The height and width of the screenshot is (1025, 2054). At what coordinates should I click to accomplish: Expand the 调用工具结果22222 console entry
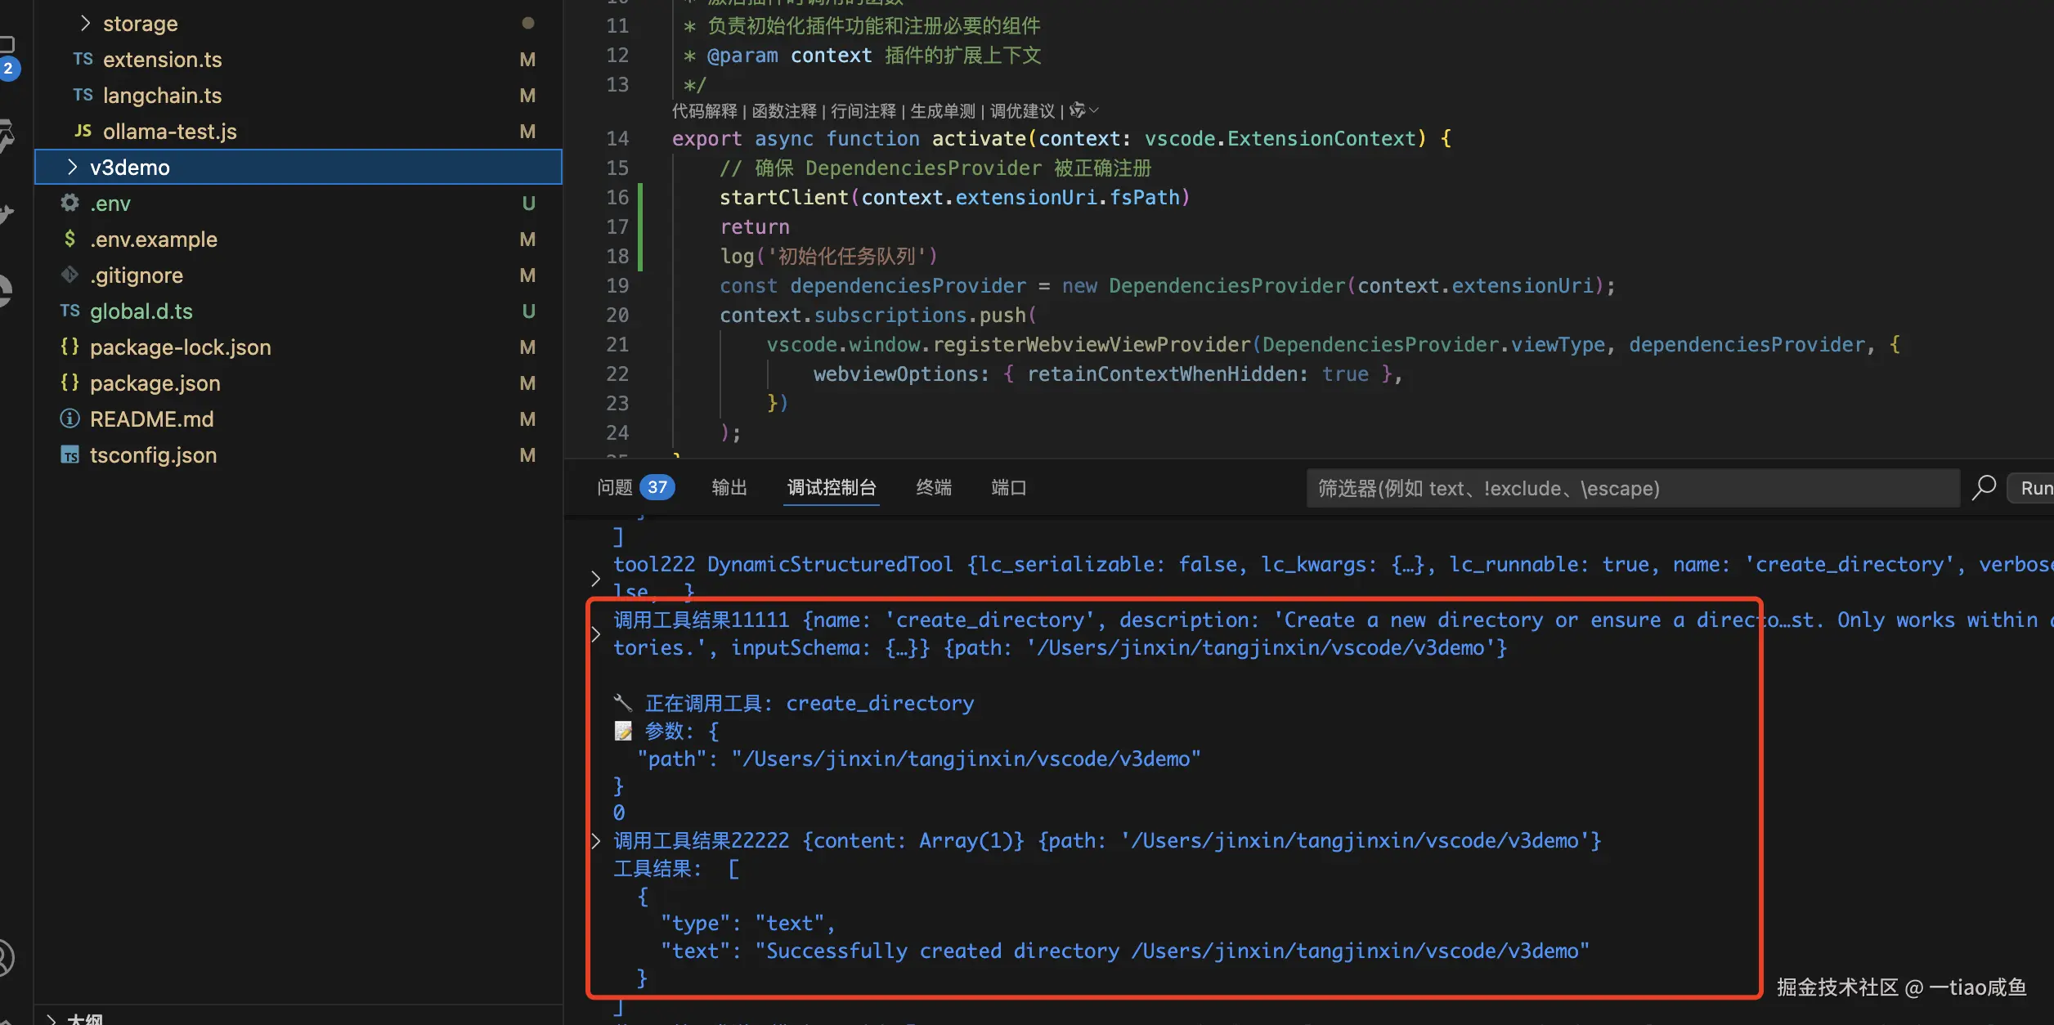coord(596,840)
